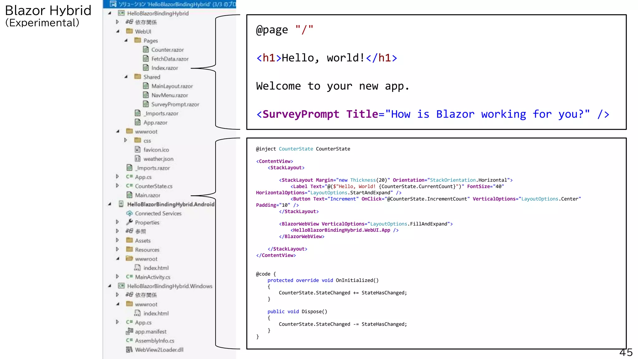Image resolution: width=638 pixels, height=359 pixels.
Task: Select the wwwroot folder under Android project
Action: 146,259
